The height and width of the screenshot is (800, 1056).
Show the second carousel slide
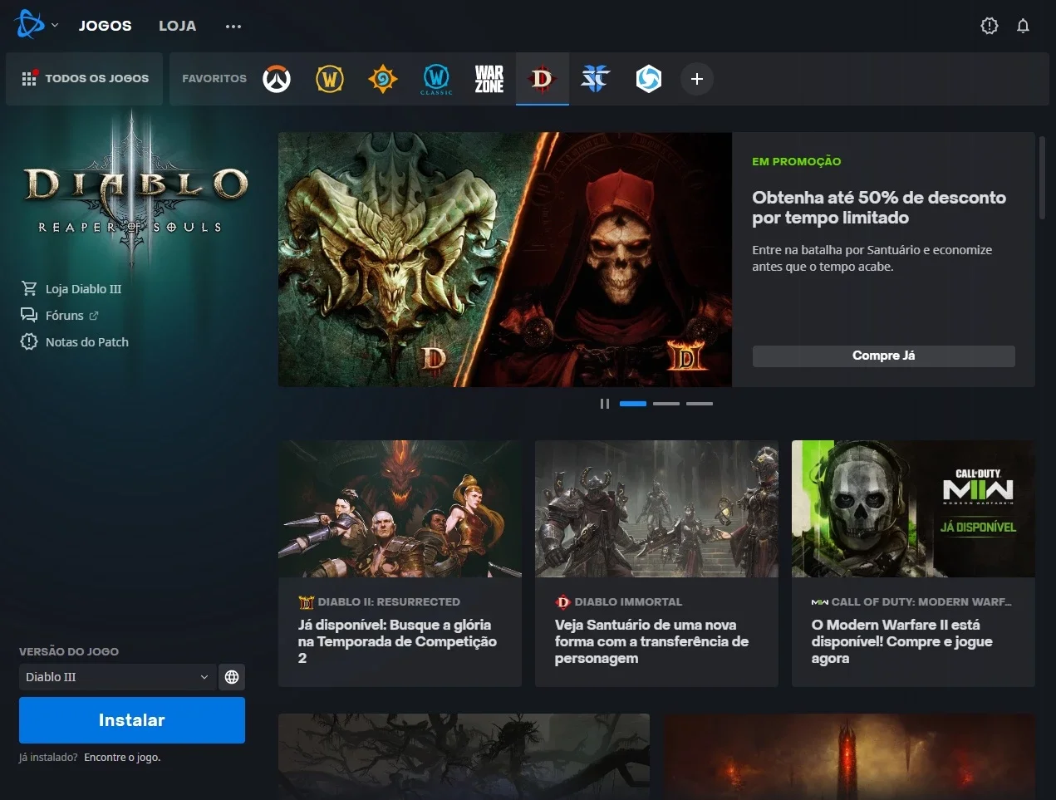[666, 404]
